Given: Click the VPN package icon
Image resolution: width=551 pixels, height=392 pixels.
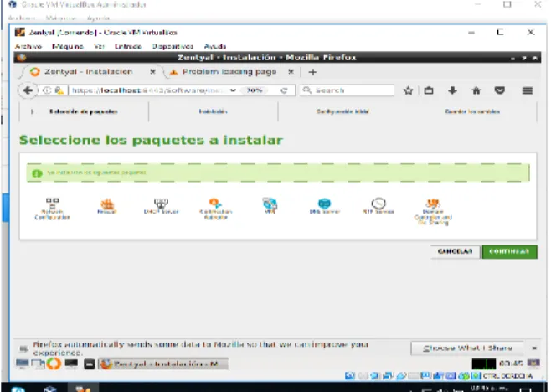Looking at the screenshot, I should click(x=270, y=204).
